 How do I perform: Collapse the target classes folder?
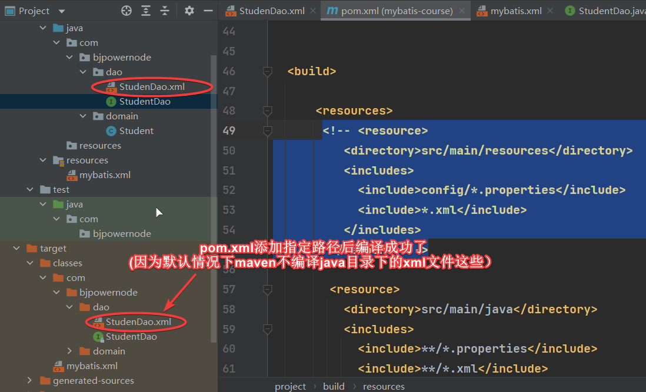pos(29,263)
